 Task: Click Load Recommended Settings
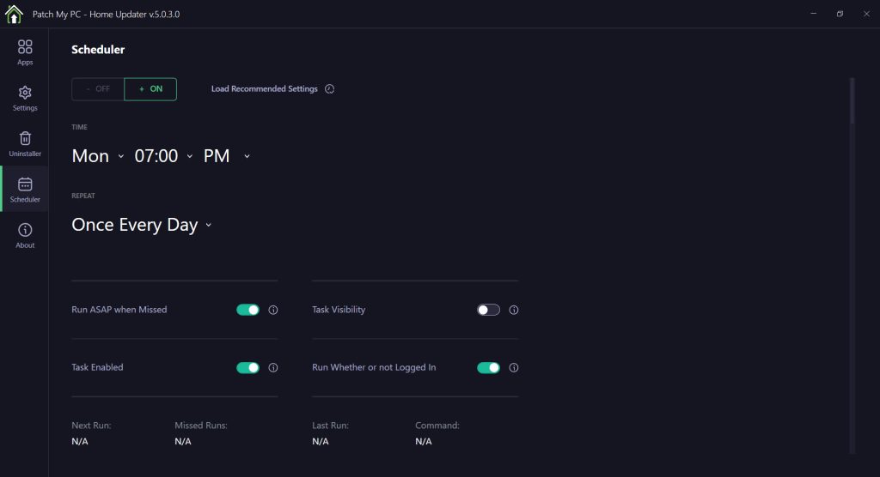click(265, 89)
